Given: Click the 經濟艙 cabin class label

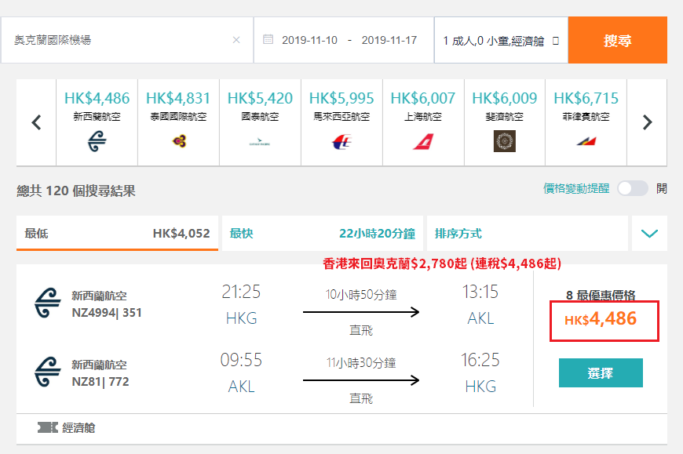Looking at the screenshot, I should 79,428.
